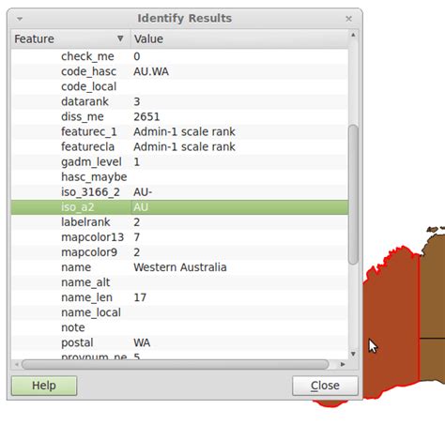Click the vertical scrollbar up arrow
Viewport: 445px width, 425px height.
click(353, 35)
